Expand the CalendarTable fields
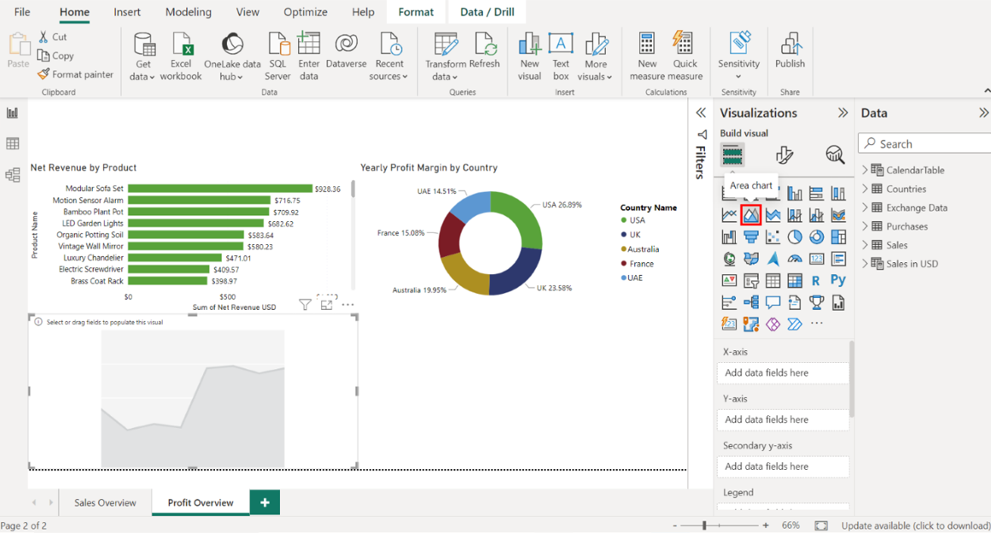Viewport: 991px width, 533px height. pos(865,170)
